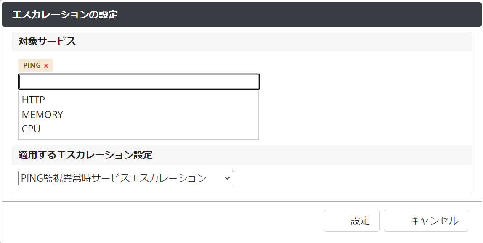This screenshot has height=243, width=483.
Task: Select HTTP from the service list
Action: [34, 100]
